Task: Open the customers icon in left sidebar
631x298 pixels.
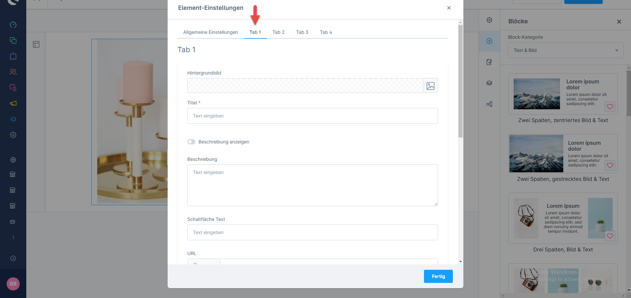Action: pos(13,72)
